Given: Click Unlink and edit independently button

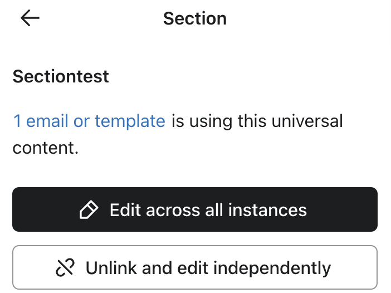Looking at the screenshot, I should tap(195, 268).
